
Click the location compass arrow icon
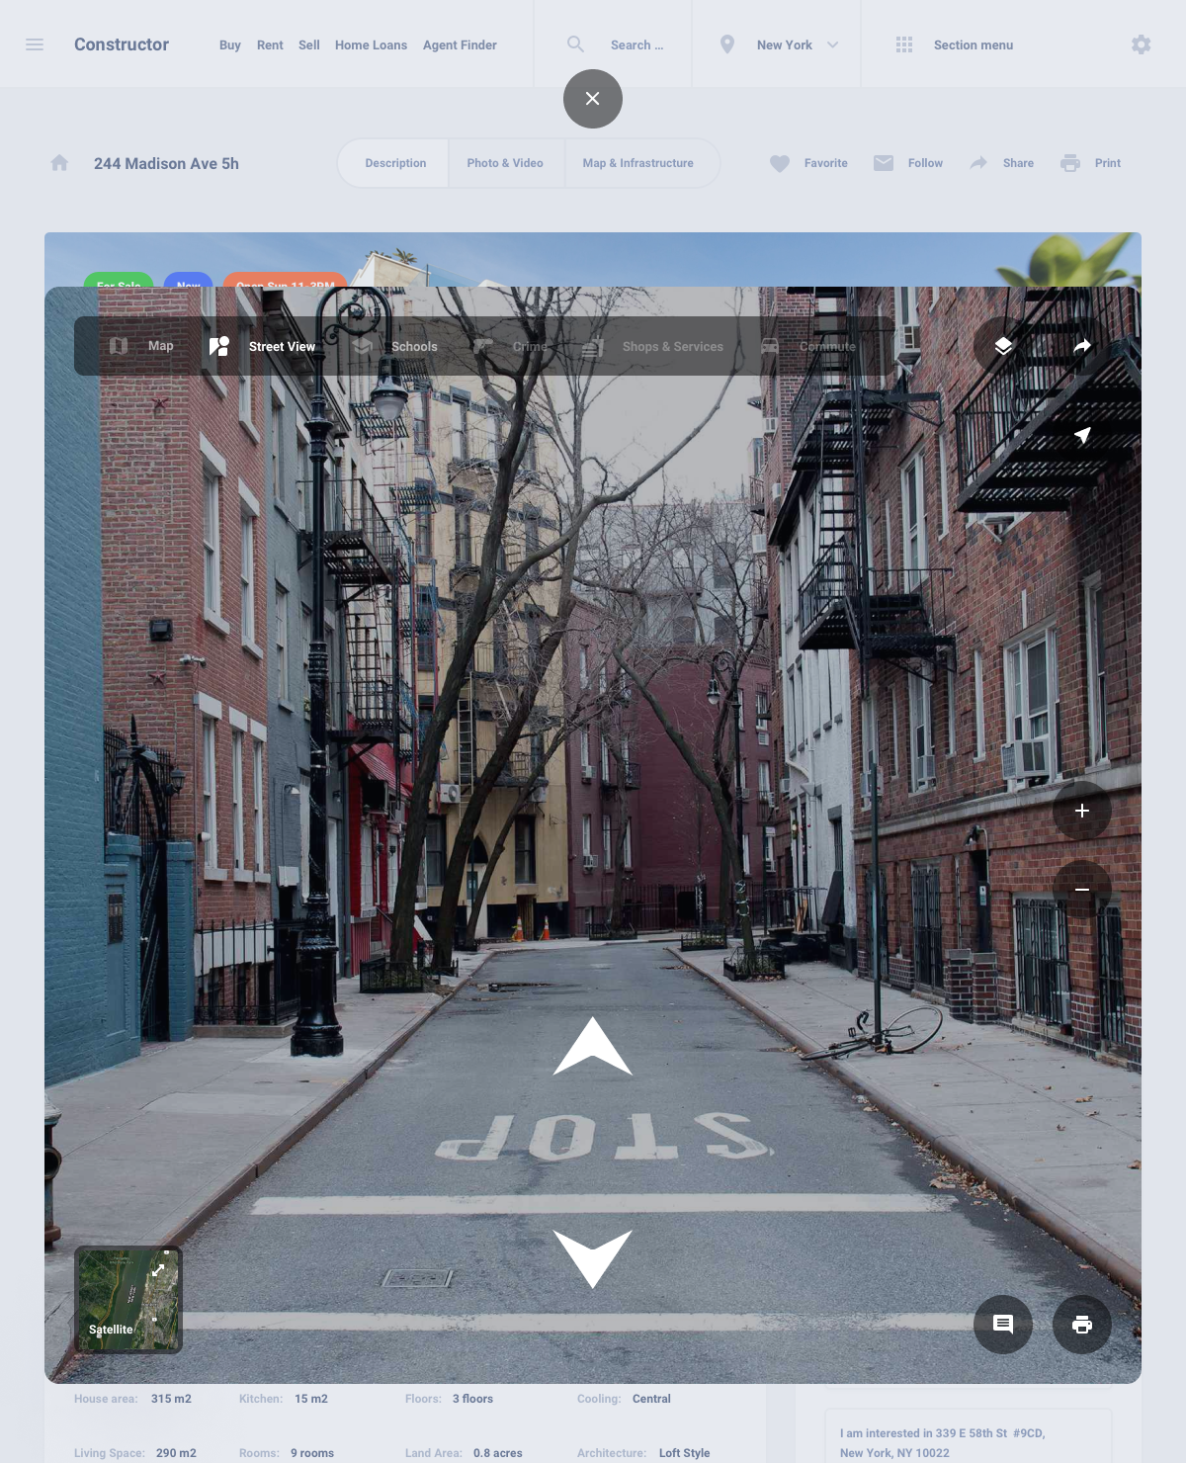(1082, 435)
